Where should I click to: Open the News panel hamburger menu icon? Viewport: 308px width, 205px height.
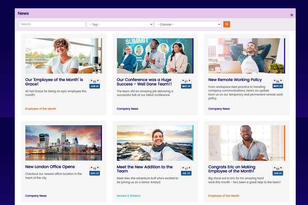(x=292, y=15)
